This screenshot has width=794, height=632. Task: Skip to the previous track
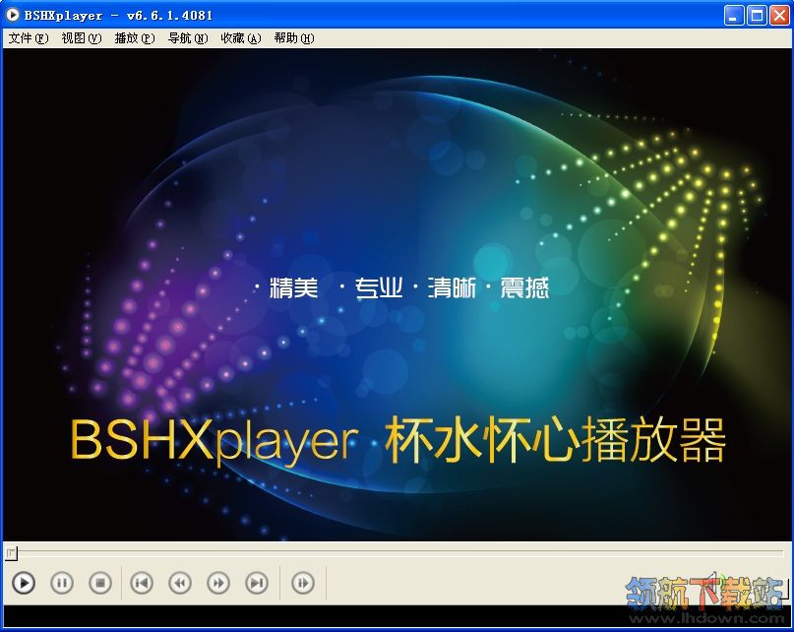tap(142, 583)
